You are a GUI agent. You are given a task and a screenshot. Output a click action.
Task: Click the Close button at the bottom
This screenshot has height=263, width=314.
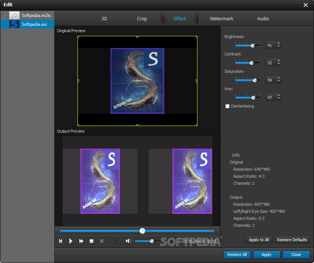[296, 255]
